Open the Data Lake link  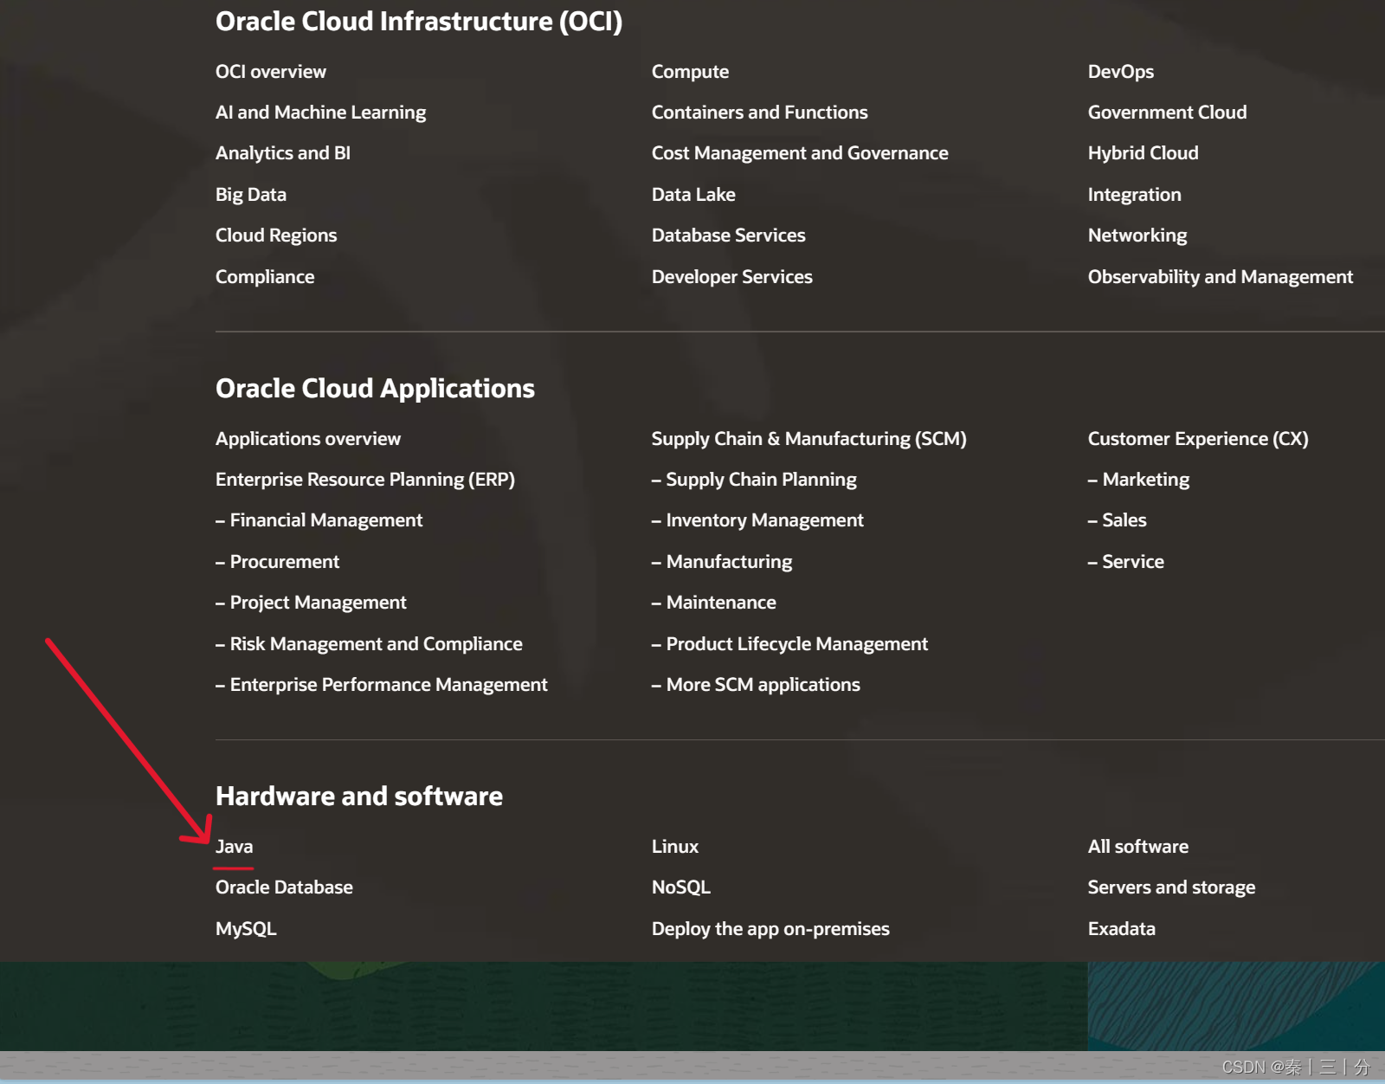(693, 195)
